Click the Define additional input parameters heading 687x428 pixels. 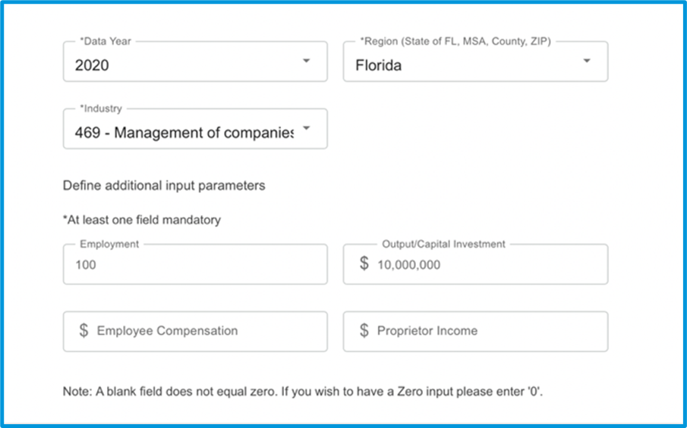164,186
